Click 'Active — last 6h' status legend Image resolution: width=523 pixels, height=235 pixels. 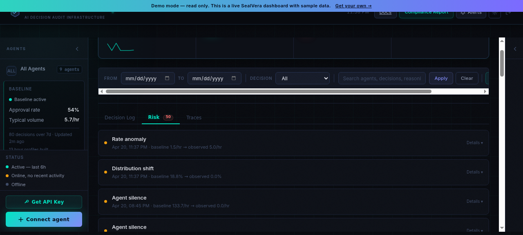29,167
